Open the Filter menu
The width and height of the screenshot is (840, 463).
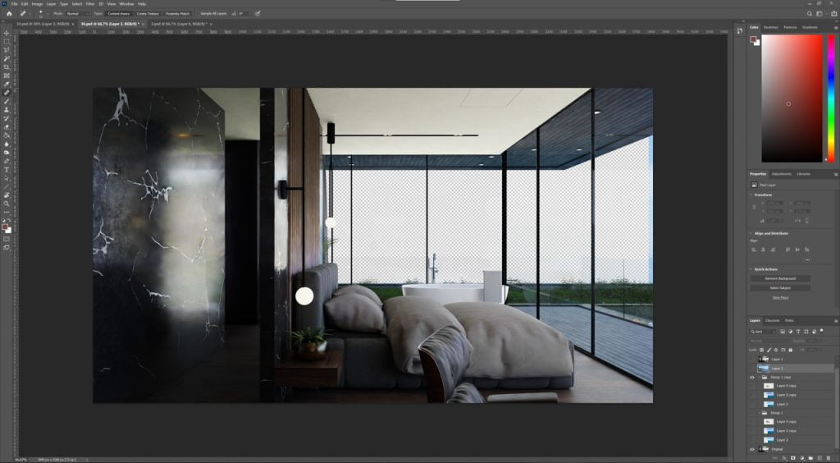[x=88, y=4]
